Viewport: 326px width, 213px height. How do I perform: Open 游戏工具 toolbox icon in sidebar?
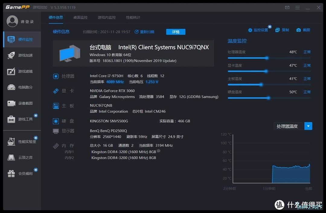11,119
